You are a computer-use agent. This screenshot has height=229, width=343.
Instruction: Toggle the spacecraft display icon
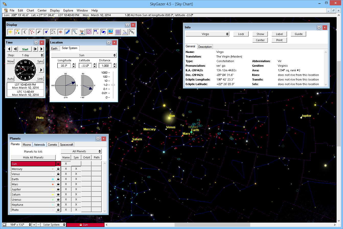(x=46, y=32)
